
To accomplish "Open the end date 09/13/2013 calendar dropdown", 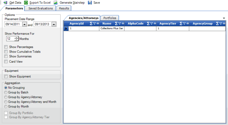I will point(54,24).
